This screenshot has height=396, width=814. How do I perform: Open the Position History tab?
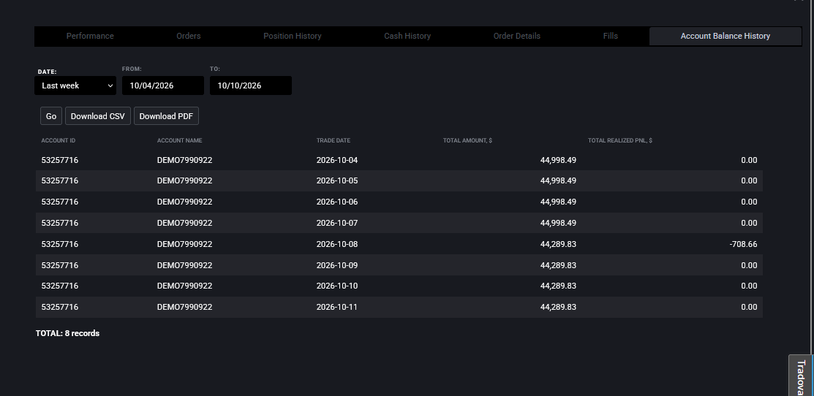tap(293, 37)
